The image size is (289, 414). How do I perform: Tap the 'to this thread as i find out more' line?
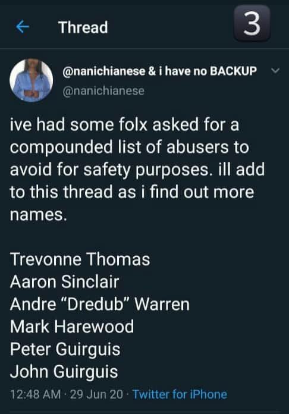point(132,192)
